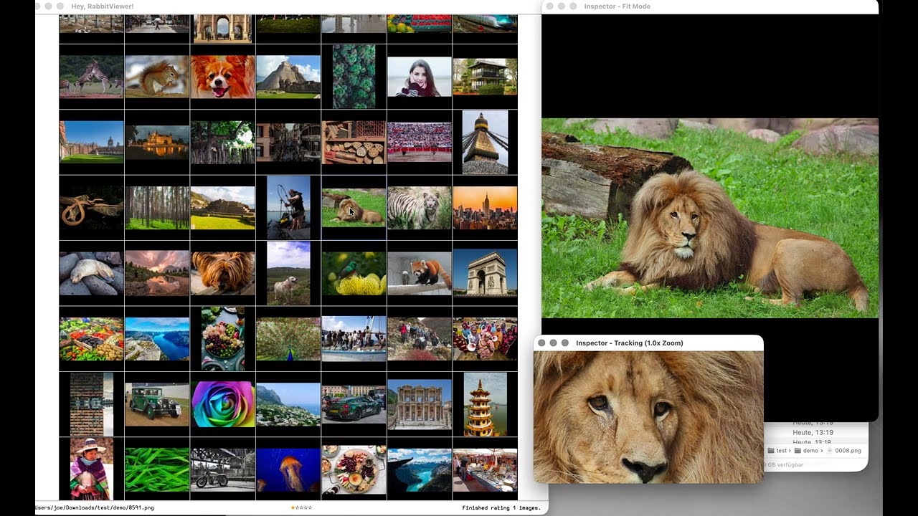Screen dimensions: 918x516
Task: Select the terraced ruins thumbnail
Action: click(222, 208)
